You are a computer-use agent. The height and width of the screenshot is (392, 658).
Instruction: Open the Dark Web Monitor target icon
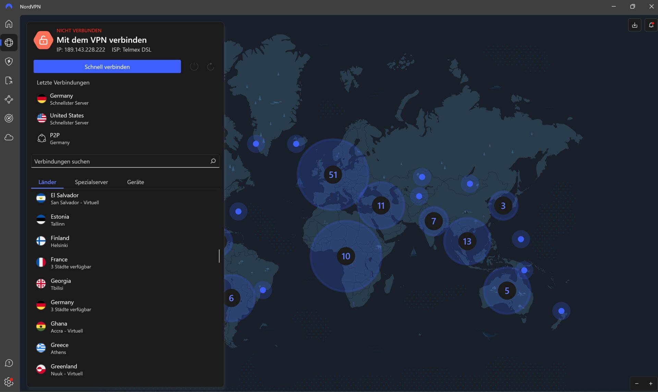point(9,118)
